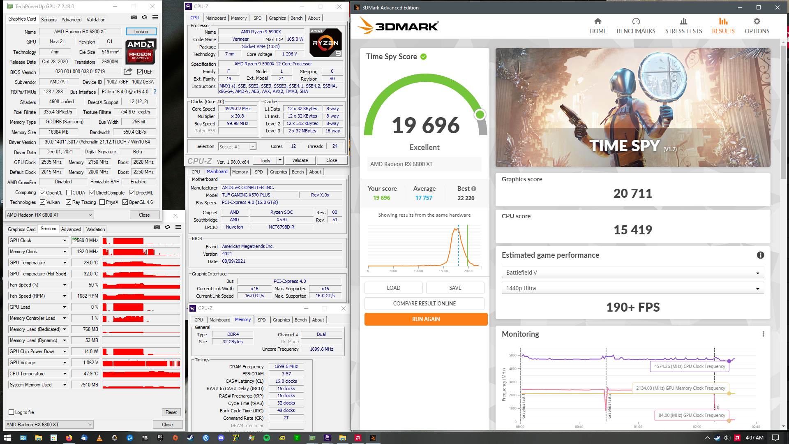Switch to the Validation tab in the Graphics Card window
Screen dimensions: 789x444
click(96, 20)
